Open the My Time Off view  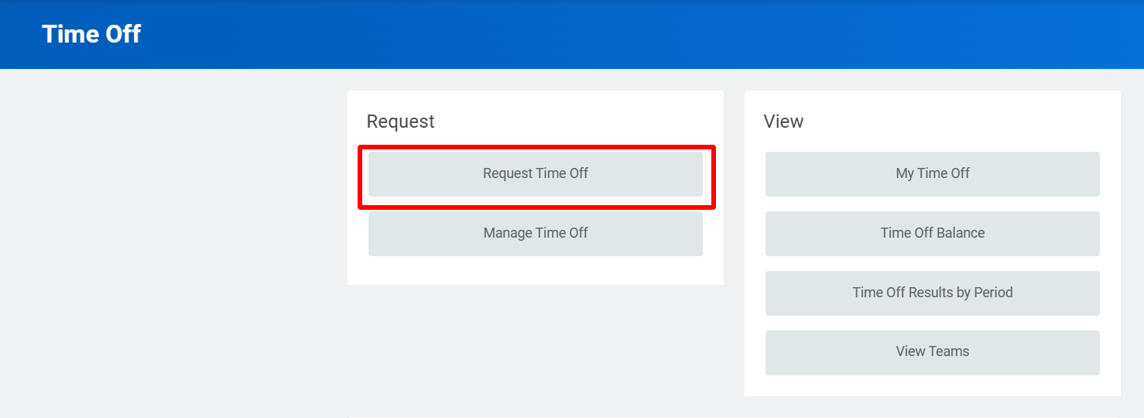point(932,174)
